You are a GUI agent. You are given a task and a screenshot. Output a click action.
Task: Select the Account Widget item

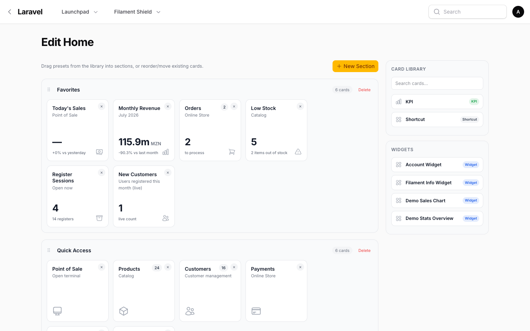(x=437, y=165)
